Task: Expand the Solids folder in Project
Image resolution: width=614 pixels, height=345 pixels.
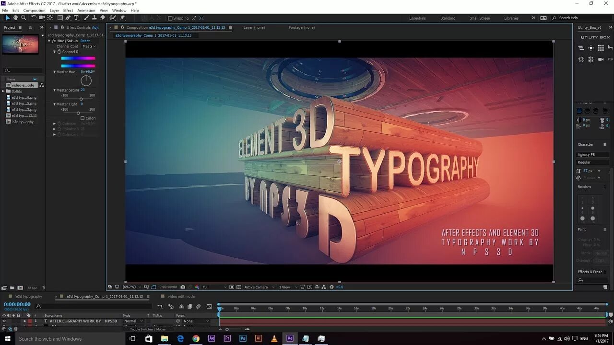Action: [4, 91]
